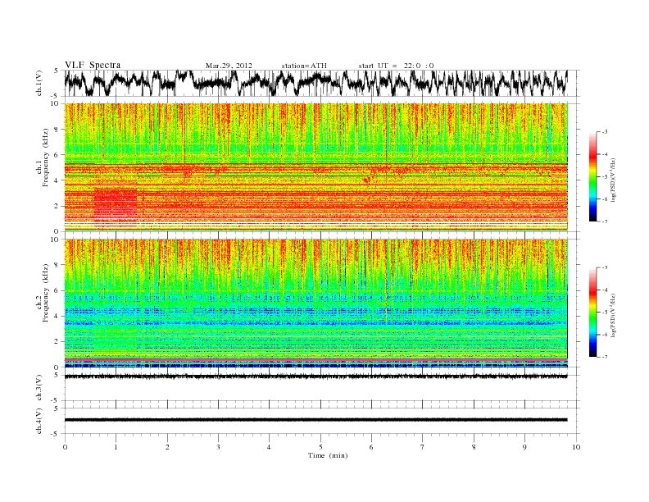Screen dimensions: 649x502
Task: Click time axis tick label "3"
Action: pyautogui.click(x=218, y=447)
